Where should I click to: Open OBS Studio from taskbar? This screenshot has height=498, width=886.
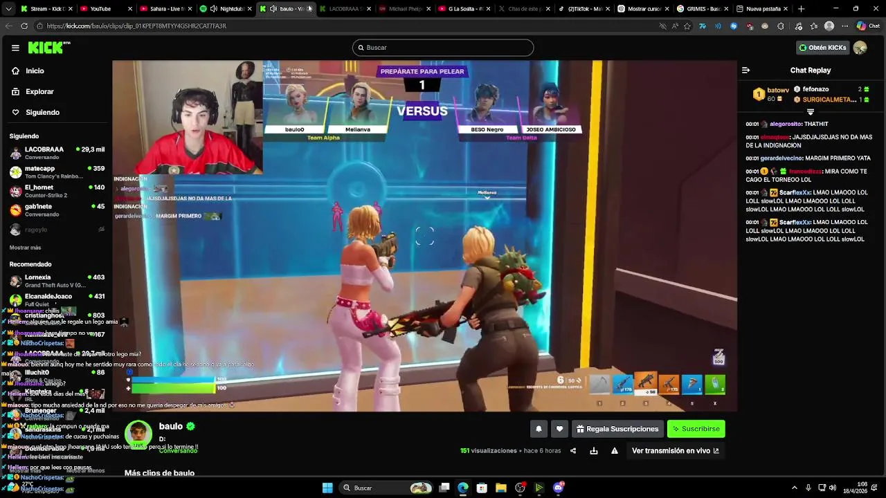coord(520,488)
